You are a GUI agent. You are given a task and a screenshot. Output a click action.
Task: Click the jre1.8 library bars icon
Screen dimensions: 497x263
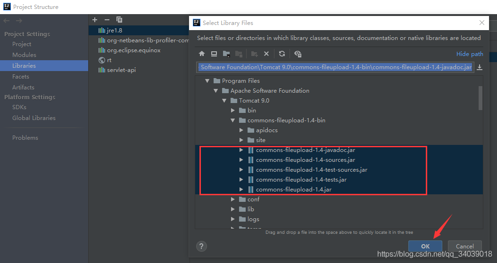[x=101, y=30]
